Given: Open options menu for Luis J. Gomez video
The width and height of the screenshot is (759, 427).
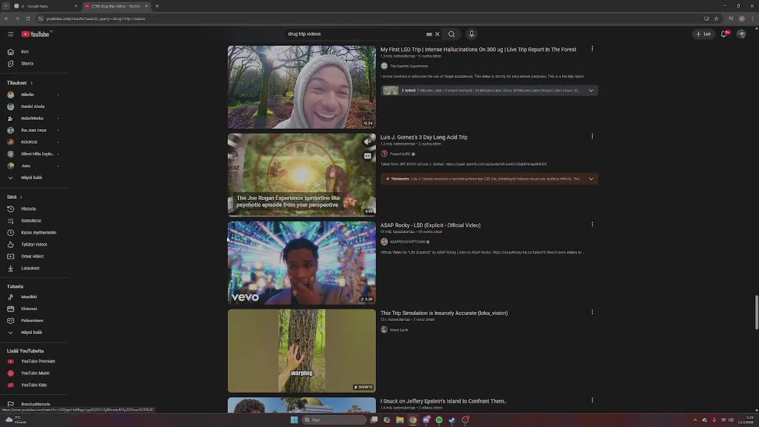Looking at the screenshot, I should [592, 136].
